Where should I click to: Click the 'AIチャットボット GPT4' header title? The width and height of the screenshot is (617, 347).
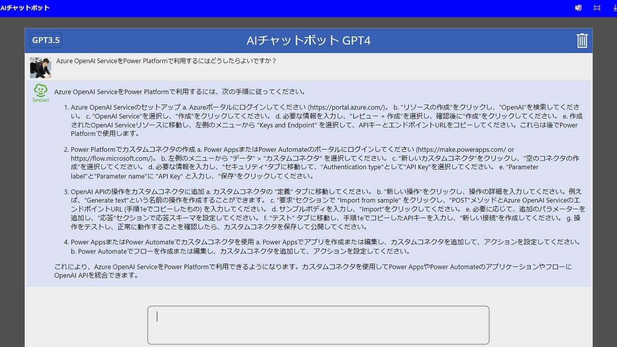click(308, 40)
